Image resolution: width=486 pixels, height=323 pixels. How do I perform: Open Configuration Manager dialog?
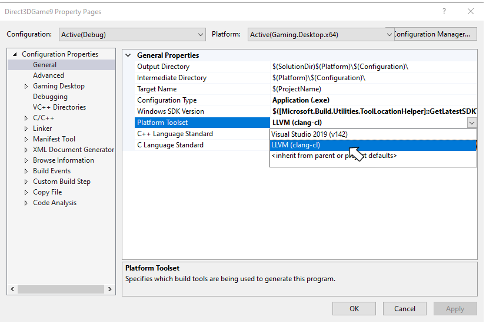[435, 34]
